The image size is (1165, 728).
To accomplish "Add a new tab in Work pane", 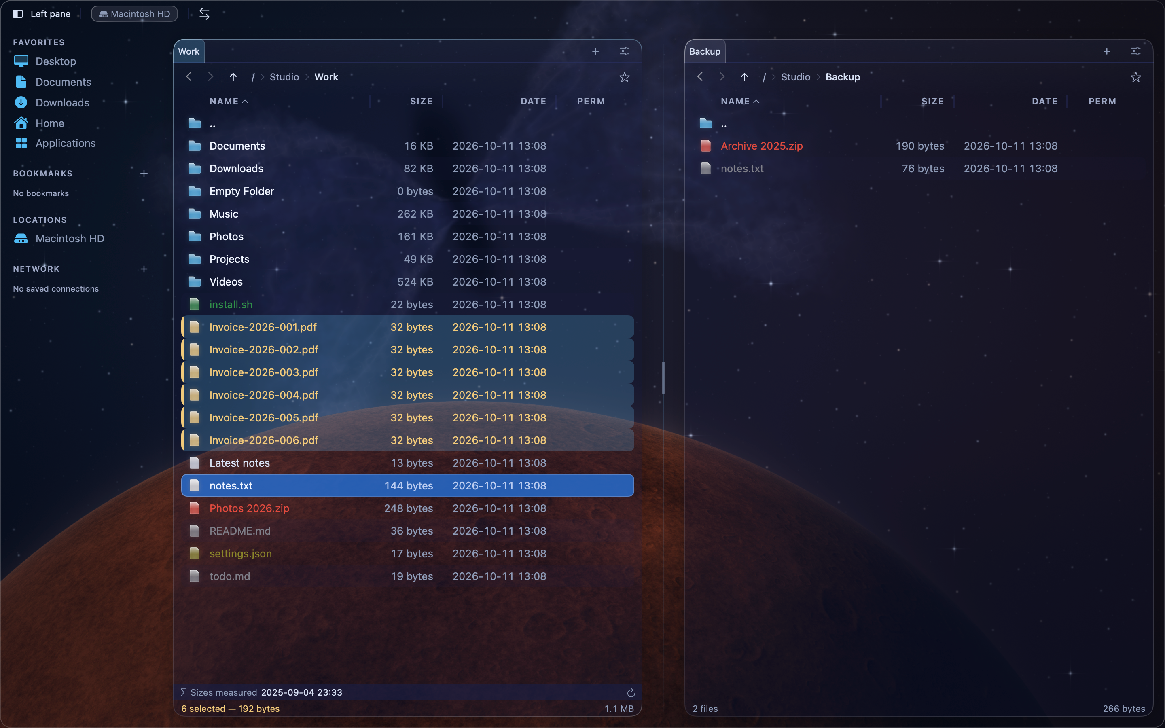I will coord(595,51).
